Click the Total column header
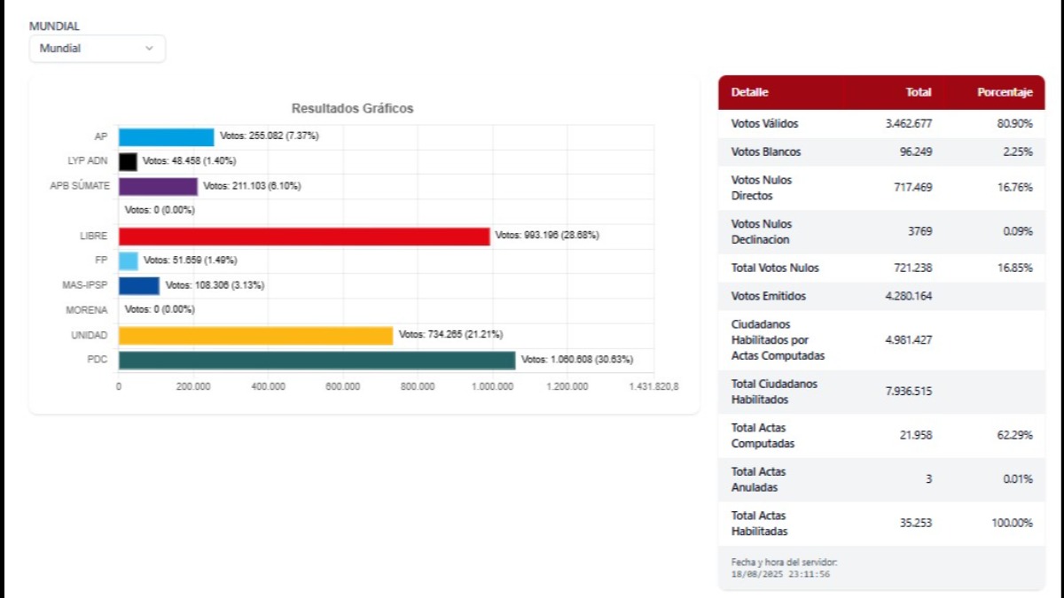Screen dimensions: 1064x598 coord(919,92)
